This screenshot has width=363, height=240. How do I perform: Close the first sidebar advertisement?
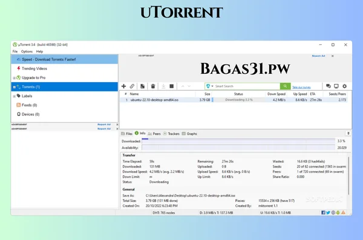(117, 125)
